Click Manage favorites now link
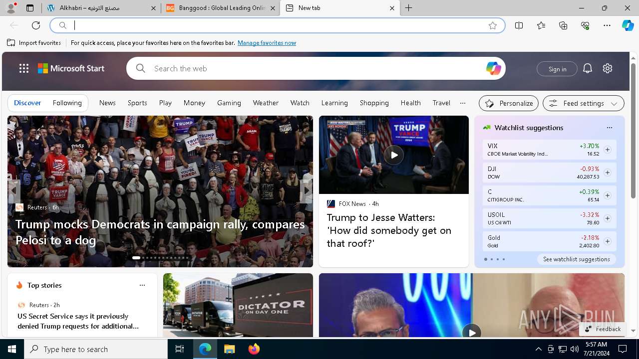 [x=267, y=43]
